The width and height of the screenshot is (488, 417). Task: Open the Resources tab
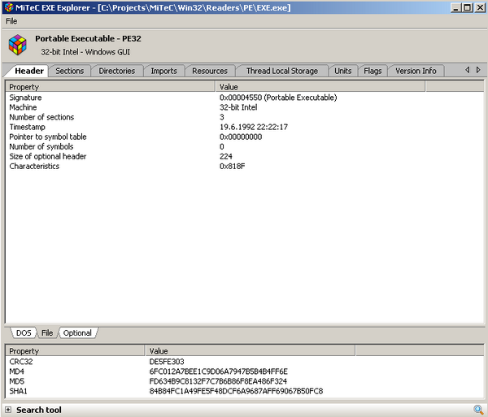pyautogui.click(x=210, y=71)
